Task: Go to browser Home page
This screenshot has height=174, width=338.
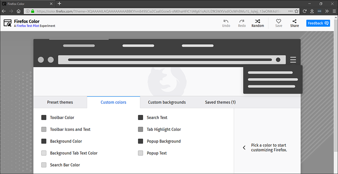Action: point(18,11)
